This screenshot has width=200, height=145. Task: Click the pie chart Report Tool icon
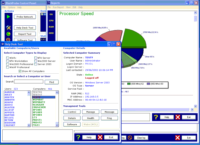click(9, 34)
